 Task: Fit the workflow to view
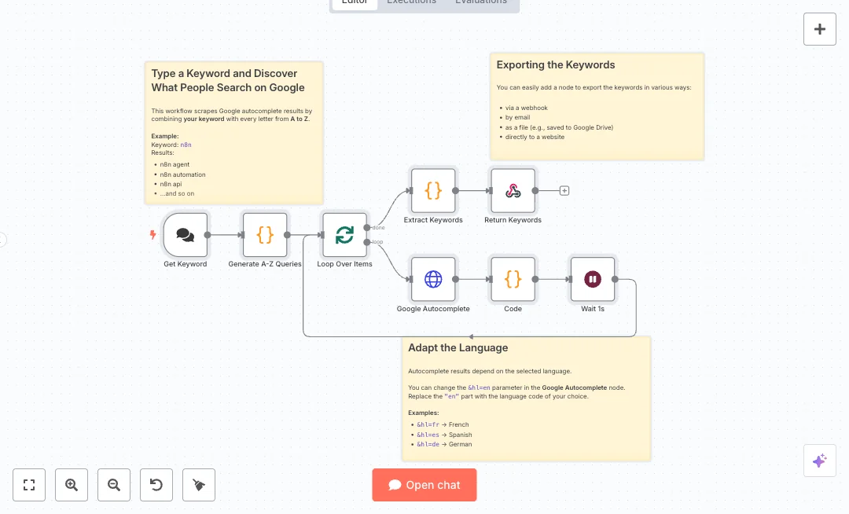pos(29,485)
